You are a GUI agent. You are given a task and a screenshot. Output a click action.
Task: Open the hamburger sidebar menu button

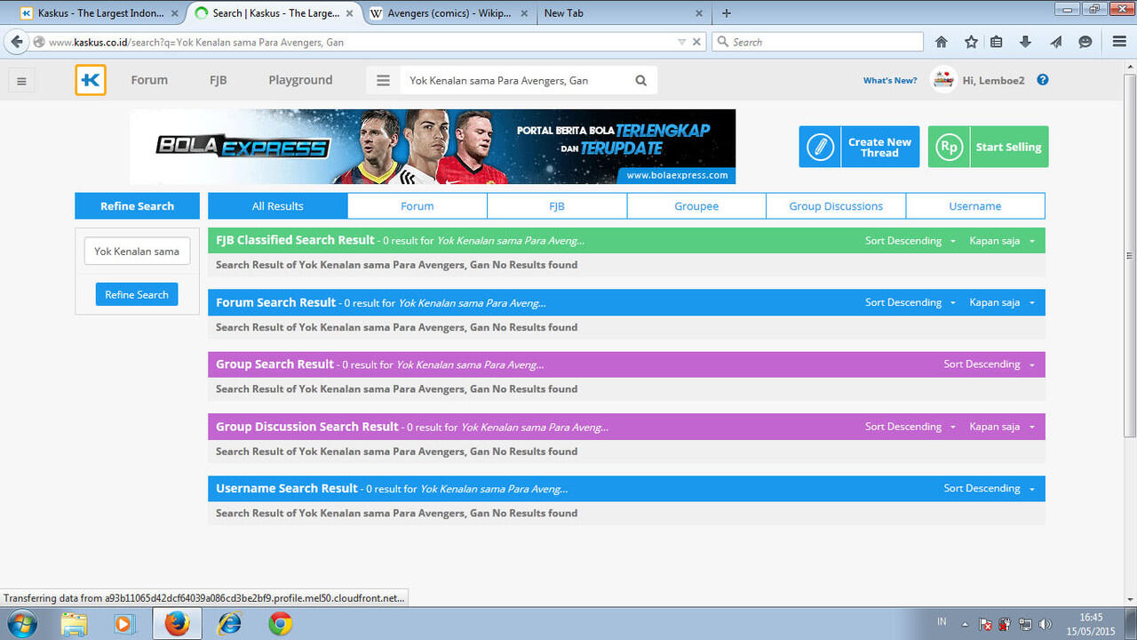(x=21, y=81)
